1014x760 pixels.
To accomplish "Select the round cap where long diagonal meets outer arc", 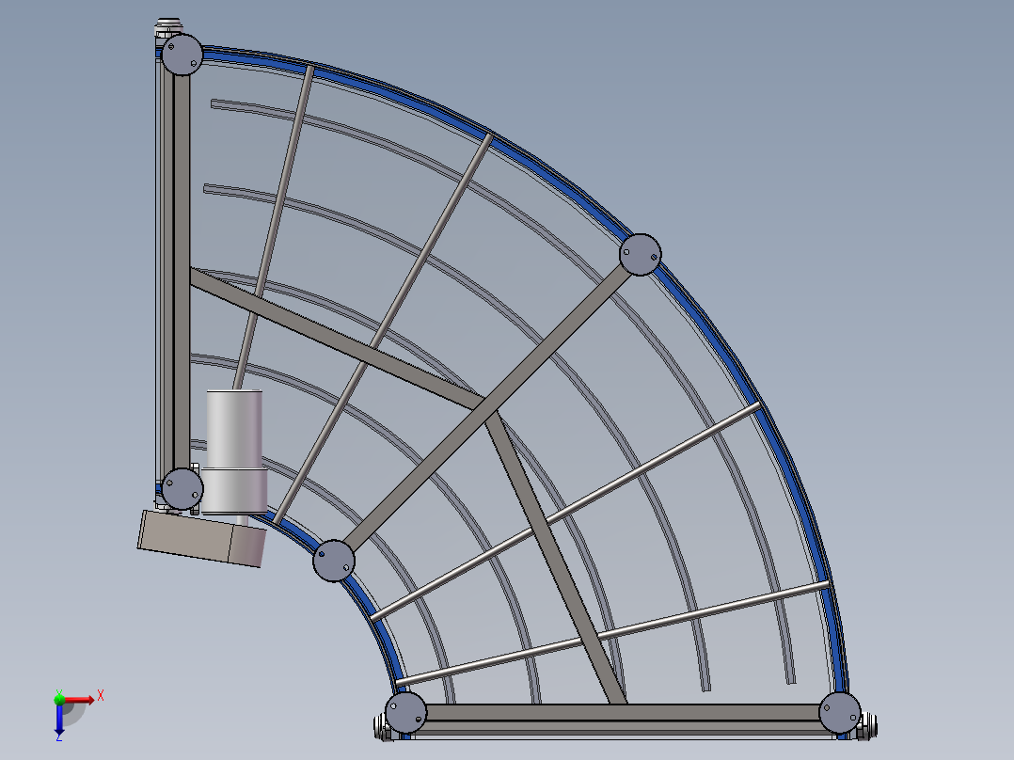I will [641, 255].
